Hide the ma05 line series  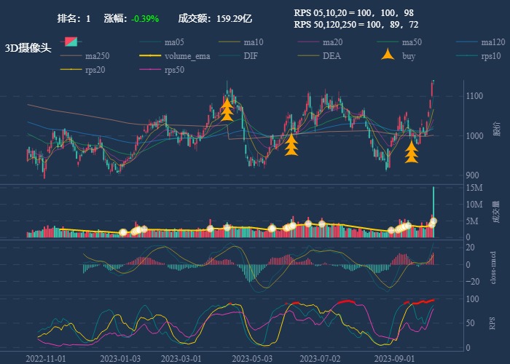click(x=151, y=41)
